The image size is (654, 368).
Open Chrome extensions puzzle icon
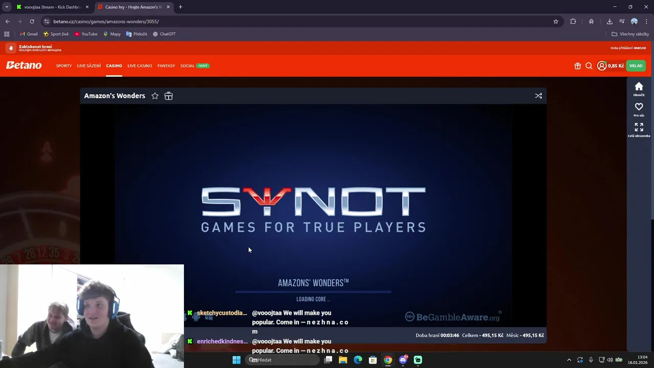point(573,21)
